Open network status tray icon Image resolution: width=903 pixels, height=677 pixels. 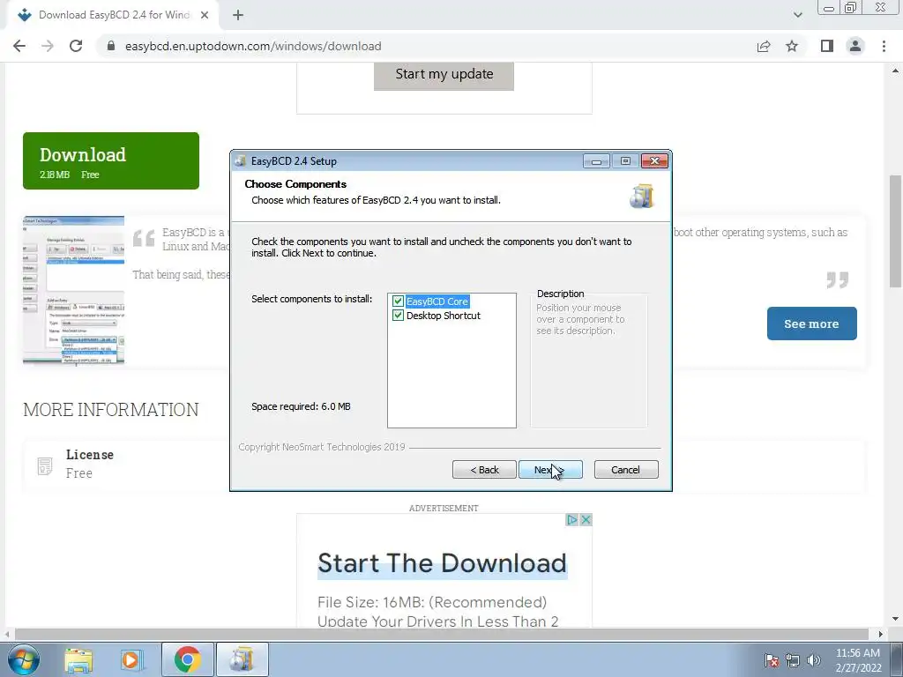[x=793, y=660]
